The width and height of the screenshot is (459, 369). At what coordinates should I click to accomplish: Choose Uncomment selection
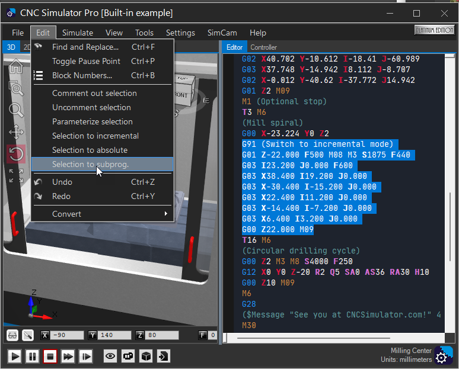[103, 107]
